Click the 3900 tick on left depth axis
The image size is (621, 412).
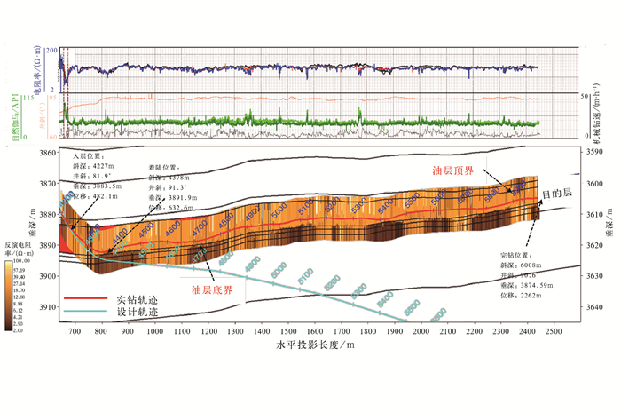[41, 276]
